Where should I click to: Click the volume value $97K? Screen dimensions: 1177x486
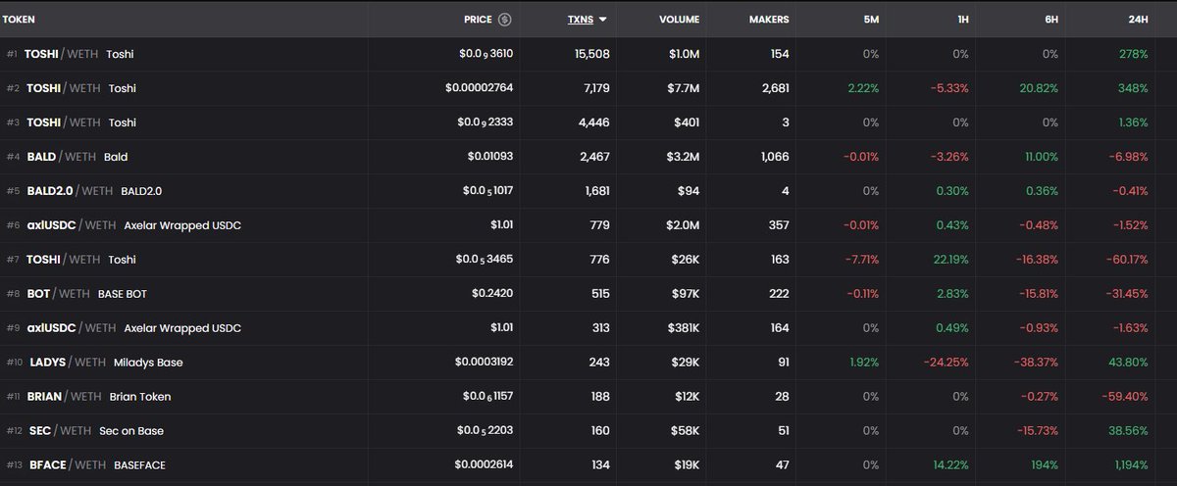point(685,294)
